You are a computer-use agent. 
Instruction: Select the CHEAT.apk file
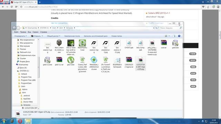point(129,43)
